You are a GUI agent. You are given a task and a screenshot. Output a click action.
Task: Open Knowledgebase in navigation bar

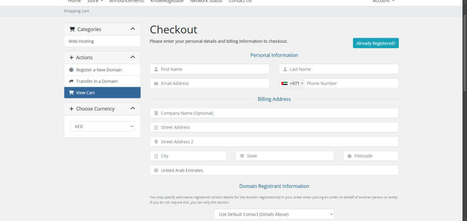(x=167, y=1)
